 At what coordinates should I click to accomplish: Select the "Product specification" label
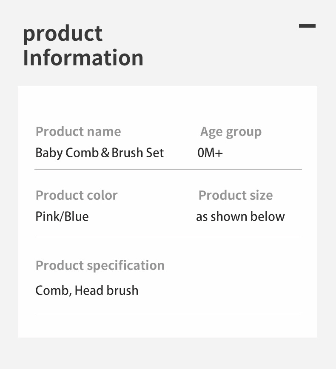[100, 265]
